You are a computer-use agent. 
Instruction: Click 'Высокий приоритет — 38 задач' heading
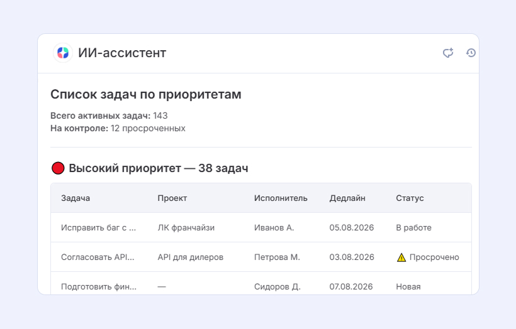(x=159, y=168)
